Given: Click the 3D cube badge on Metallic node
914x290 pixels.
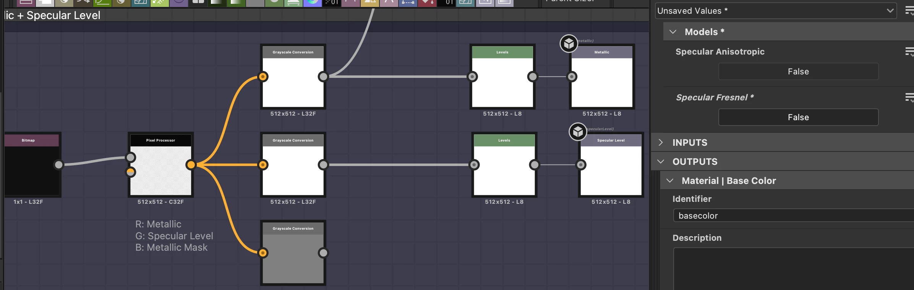Looking at the screenshot, I should [x=569, y=44].
